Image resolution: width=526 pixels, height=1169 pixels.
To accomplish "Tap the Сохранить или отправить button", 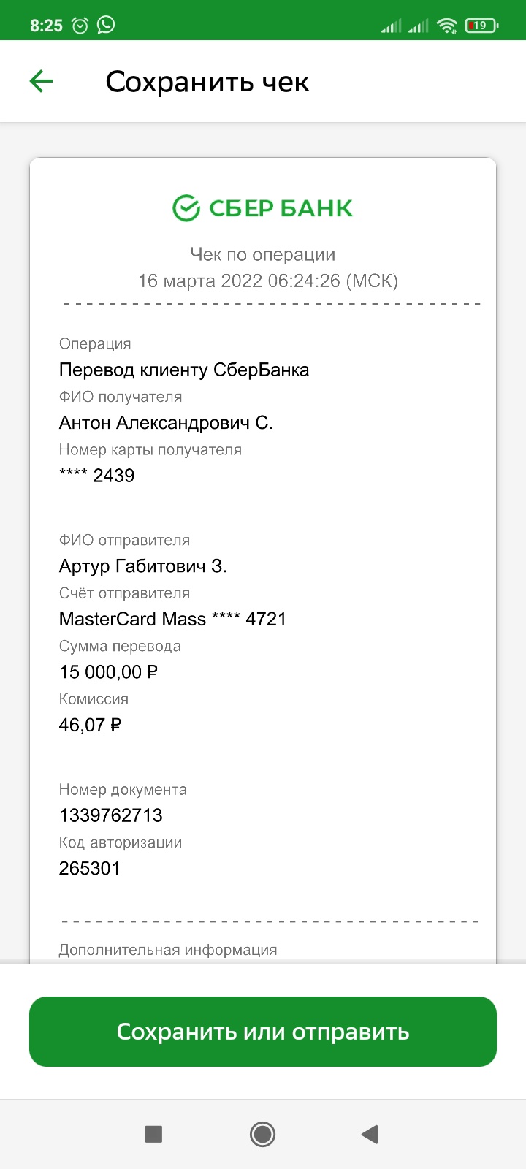I will 263,1032.
